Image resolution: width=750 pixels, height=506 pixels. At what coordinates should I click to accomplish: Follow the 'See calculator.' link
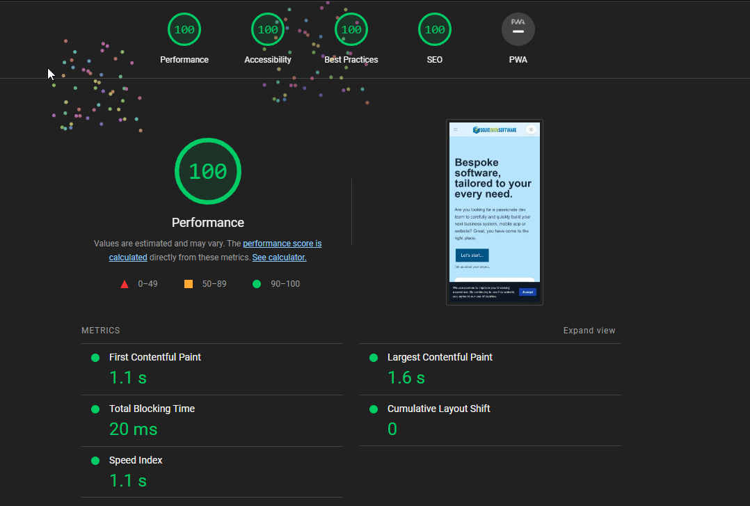[279, 258]
